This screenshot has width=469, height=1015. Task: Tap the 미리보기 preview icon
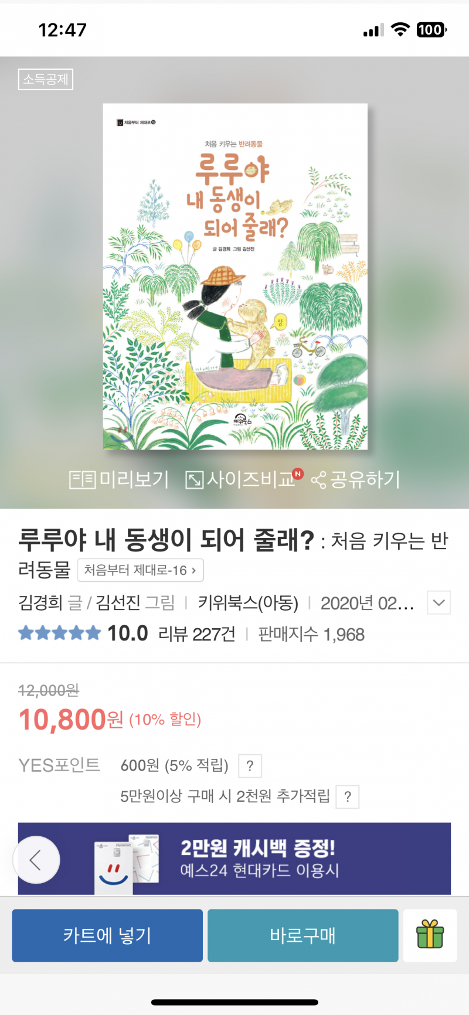coord(82,480)
